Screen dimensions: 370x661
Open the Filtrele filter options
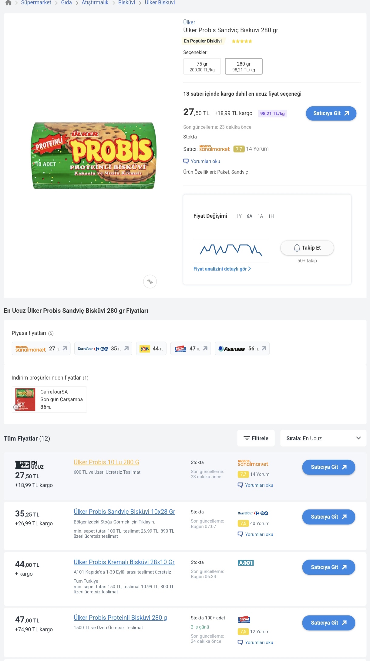[x=256, y=438]
